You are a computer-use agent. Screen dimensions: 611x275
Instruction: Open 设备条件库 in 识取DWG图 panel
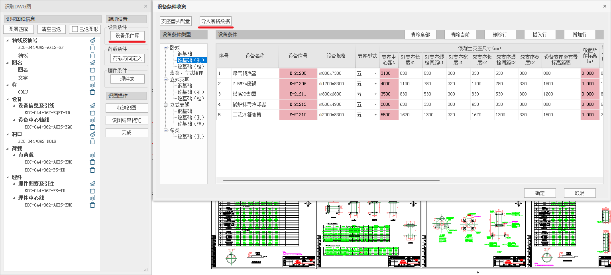point(127,35)
